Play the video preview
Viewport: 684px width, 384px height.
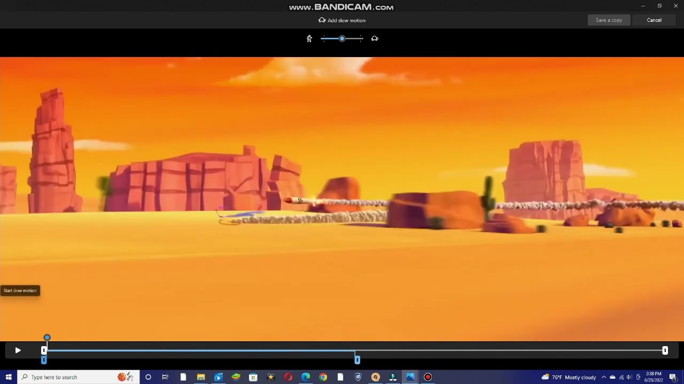[18, 350]
